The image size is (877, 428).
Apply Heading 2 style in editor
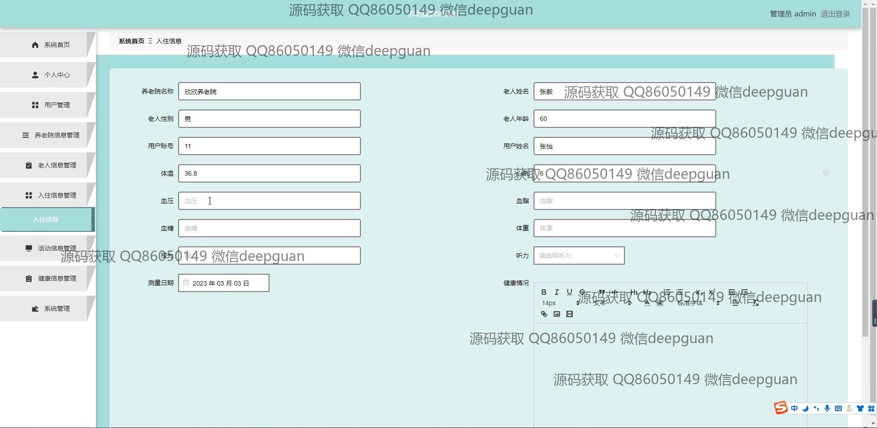click(x=647, y=292)
